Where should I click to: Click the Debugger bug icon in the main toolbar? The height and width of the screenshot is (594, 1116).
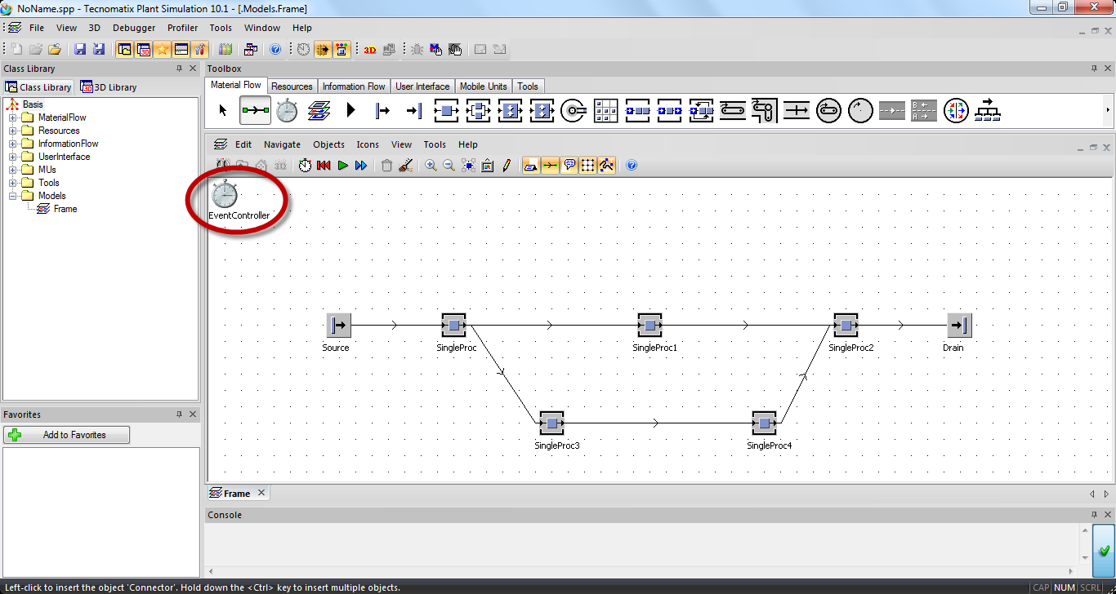[x=417, y=50]
